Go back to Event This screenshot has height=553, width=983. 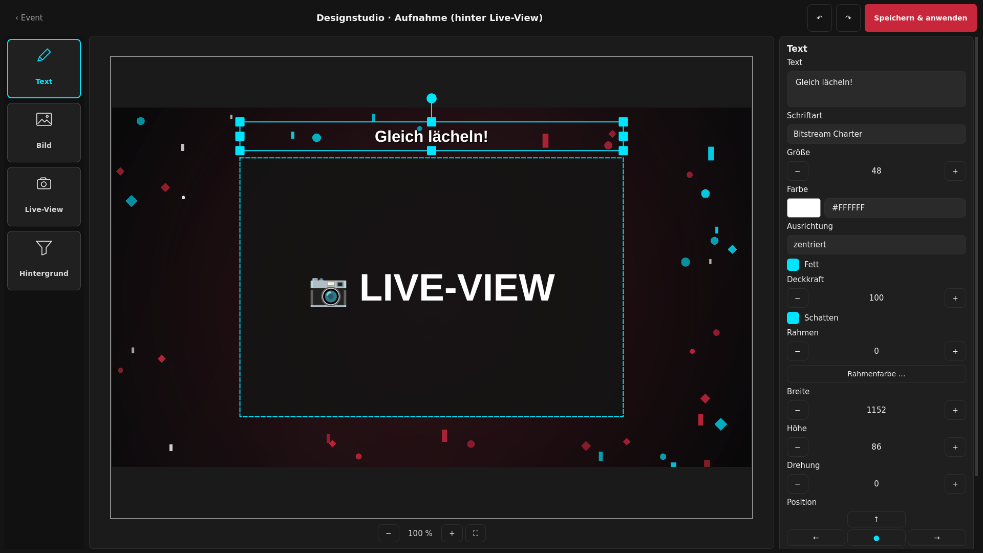coord(29,18)
